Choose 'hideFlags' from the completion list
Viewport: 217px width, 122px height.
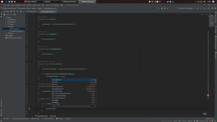click(74, 91)
